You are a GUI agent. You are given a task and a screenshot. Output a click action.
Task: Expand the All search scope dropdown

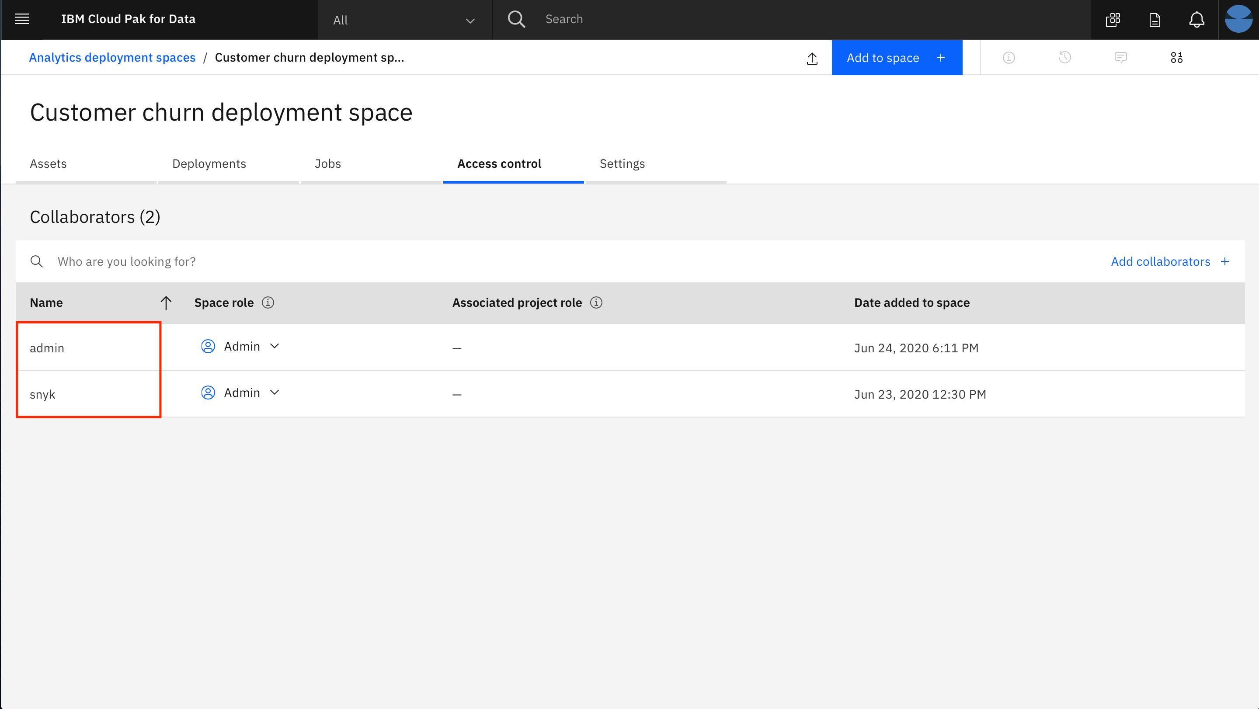pos(405,20)
